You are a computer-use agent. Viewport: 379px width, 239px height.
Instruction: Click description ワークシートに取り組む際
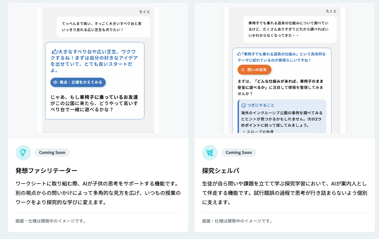click(98, 193)
